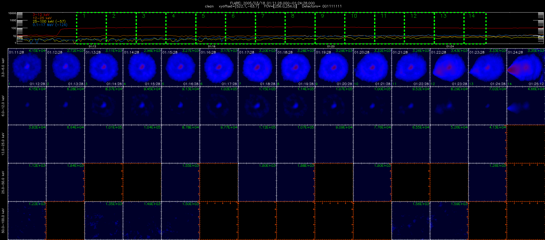
Task: Click the 1.88E+03 value in the 25.0-50.0 keV row
Action: tap(306, 166)
